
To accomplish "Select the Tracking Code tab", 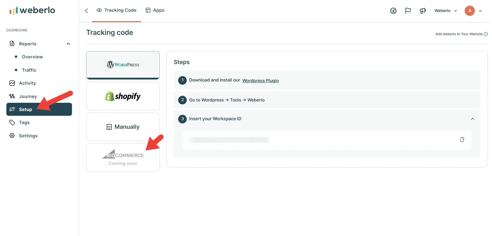I will click(x=117, y=10).
